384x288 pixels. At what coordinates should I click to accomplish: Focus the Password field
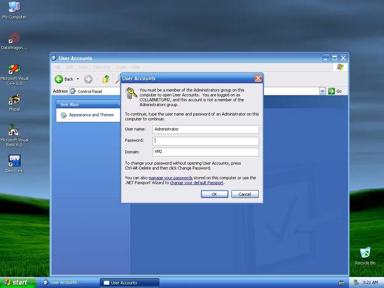[x=206, y=141]
